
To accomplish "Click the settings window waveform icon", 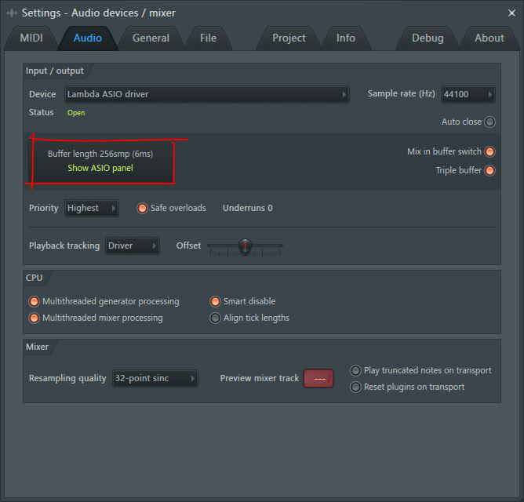I will 12,13.
